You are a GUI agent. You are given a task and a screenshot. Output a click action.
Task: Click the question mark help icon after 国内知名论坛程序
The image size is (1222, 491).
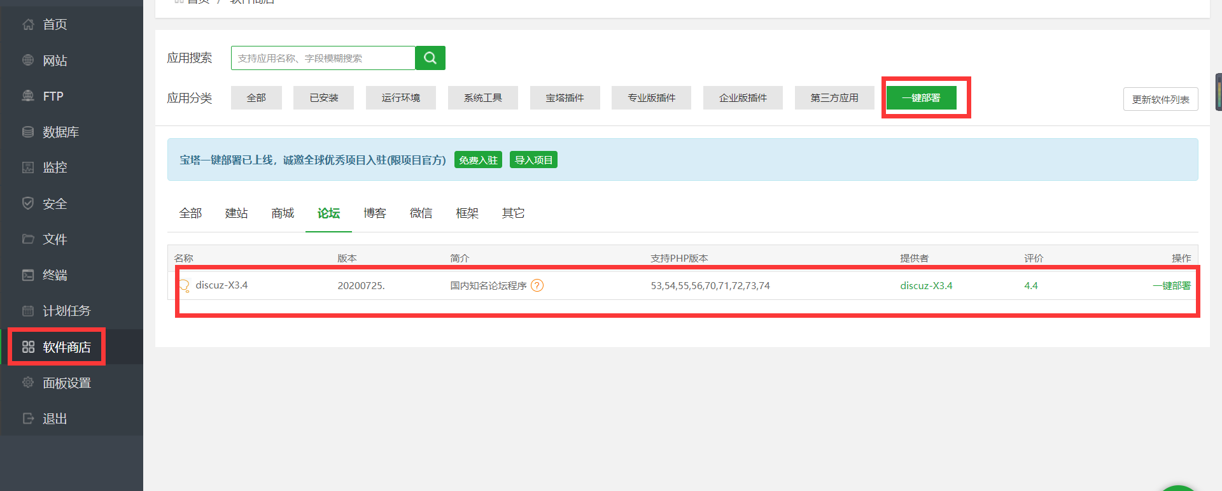(x=537, y=285)
